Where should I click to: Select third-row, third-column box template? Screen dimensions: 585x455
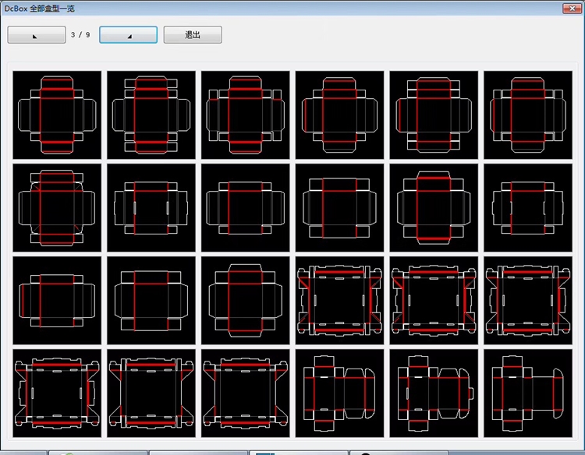tap(246, 301)
